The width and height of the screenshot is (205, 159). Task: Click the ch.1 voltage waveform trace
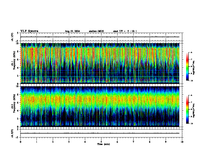[x=100, y=37]
